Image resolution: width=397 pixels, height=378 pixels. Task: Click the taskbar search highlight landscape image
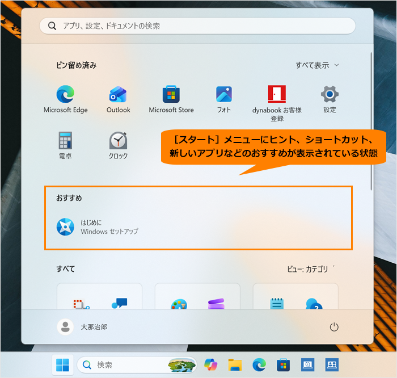[182, 365]
